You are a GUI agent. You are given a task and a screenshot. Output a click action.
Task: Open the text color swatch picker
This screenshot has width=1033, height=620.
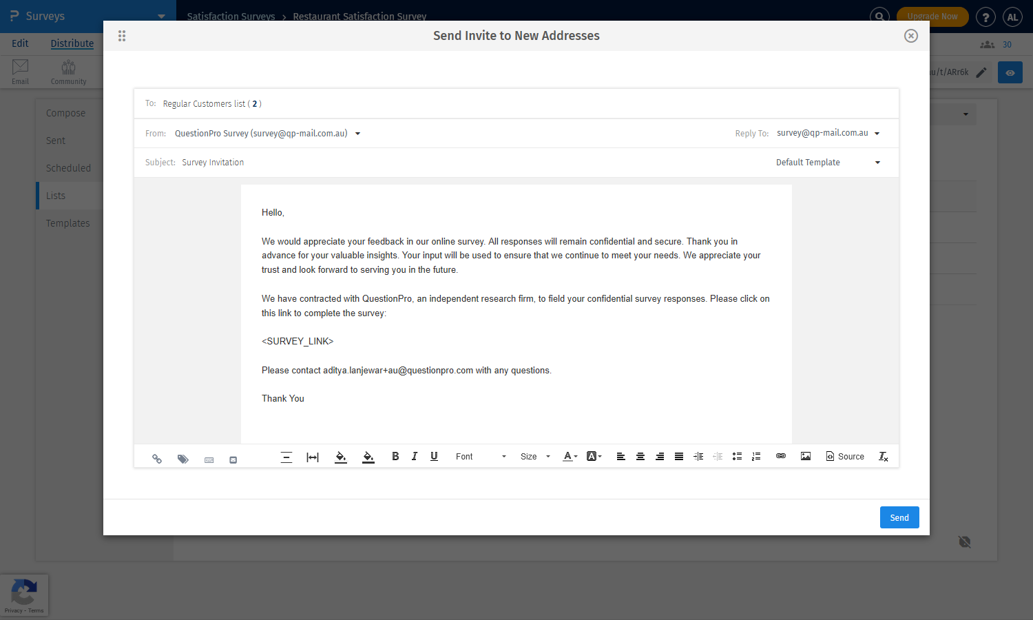(x=570, y=456)
